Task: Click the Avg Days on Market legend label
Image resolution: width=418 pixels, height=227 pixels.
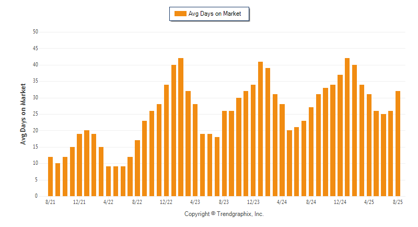Action: (215, 14)
